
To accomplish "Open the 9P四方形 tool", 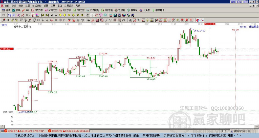I will [51, 10].
